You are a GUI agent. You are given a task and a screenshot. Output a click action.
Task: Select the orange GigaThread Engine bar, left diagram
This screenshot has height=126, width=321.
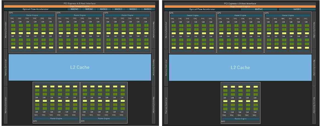(79, 6)
